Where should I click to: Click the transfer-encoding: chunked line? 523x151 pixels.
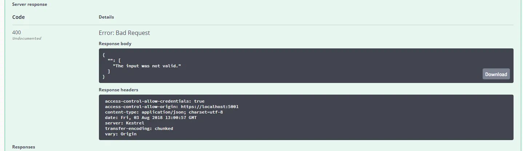coord(139,128)
